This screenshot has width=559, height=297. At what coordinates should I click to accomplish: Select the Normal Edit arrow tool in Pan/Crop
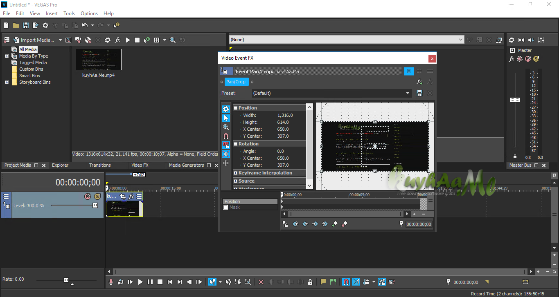pos(226,118)
